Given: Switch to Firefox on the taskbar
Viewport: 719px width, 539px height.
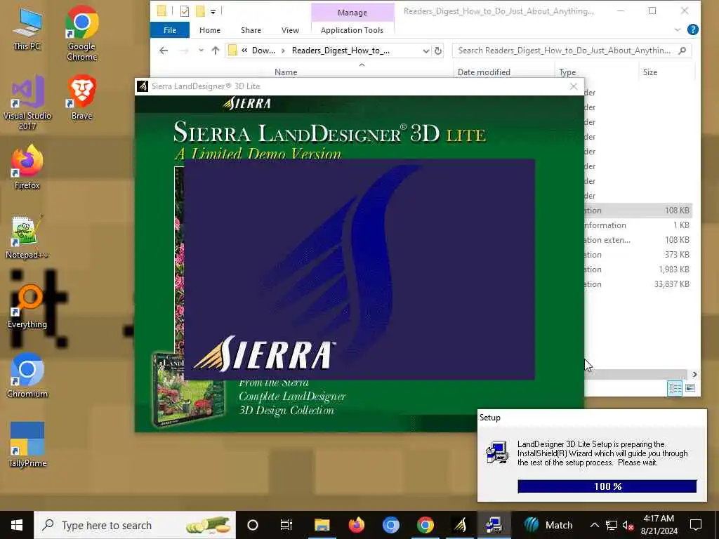Looking at the screenshot, I should (356, 525).
